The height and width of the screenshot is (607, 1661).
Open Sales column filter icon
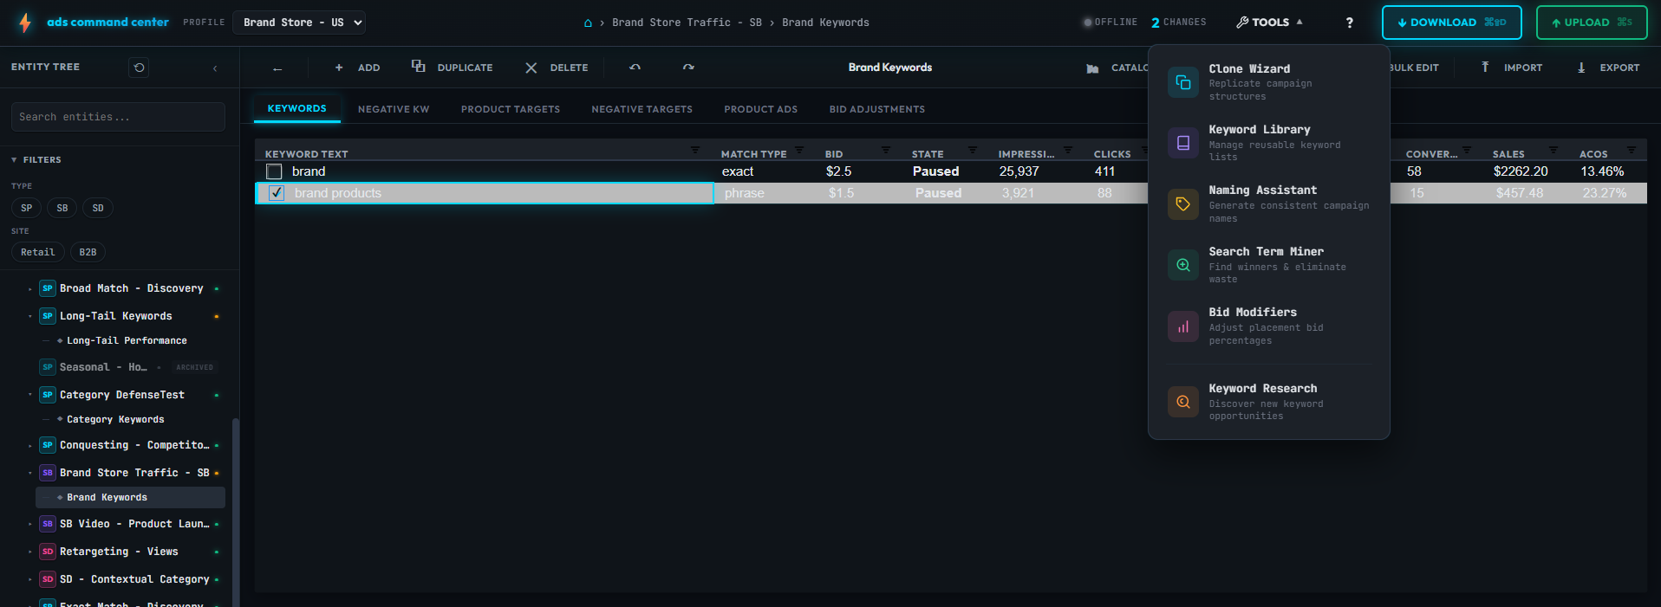coord(1554,151)
